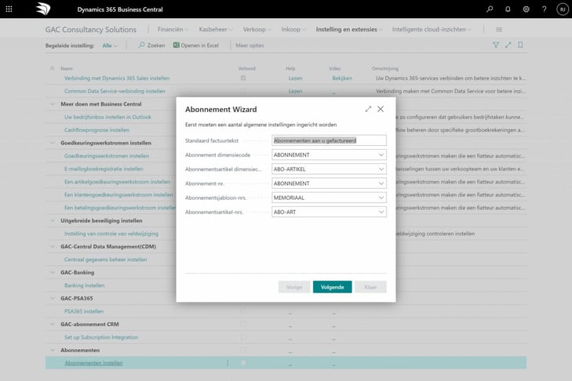Click GAC Consultancy Solutions company name
Image resolution: width=572 pixels, height=381 pixels.
(x=91, y=30)
